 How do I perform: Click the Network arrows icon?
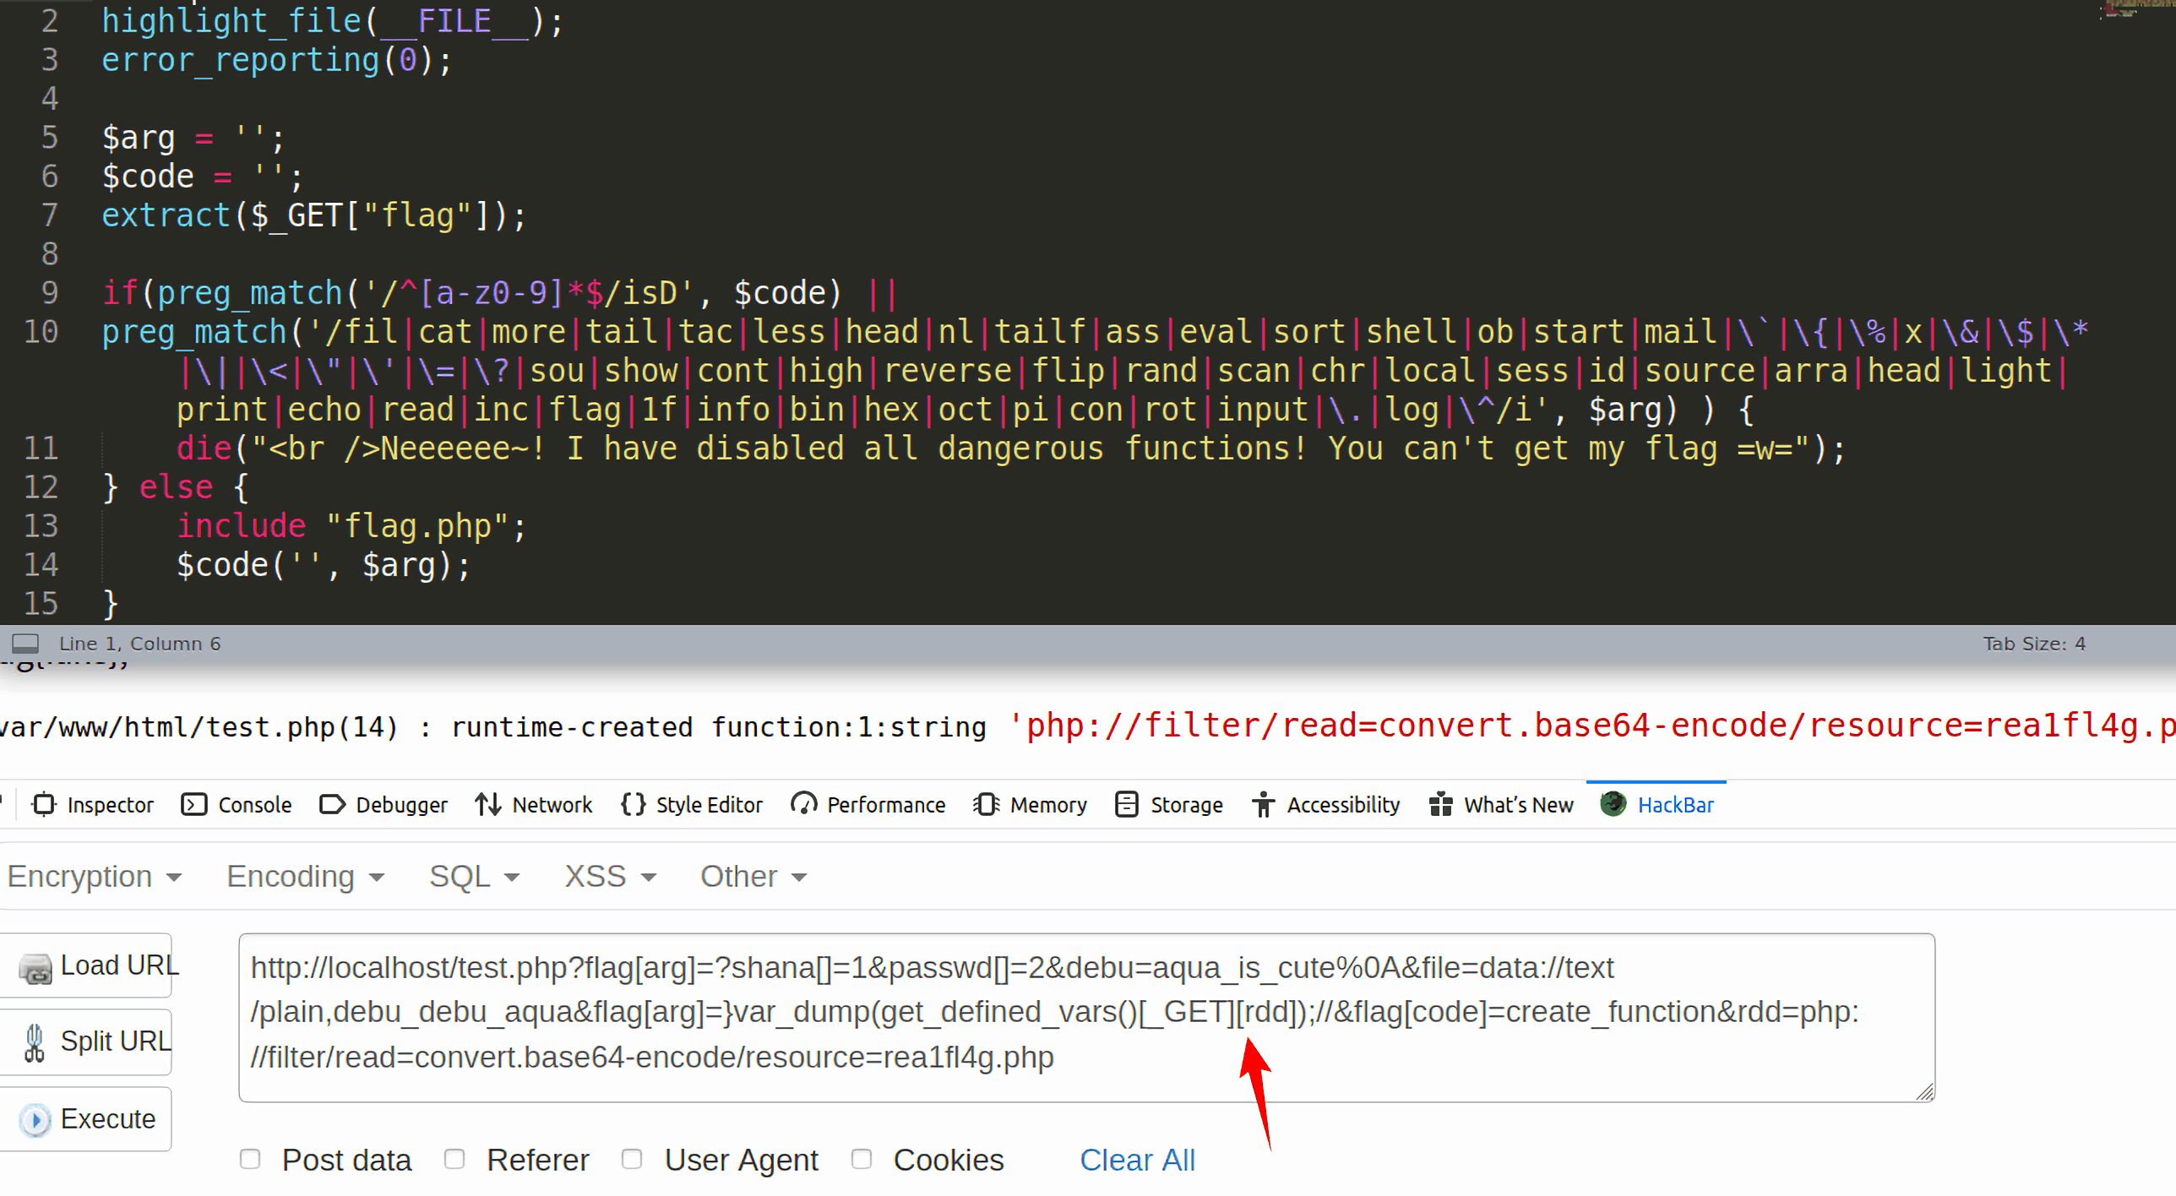tap(488, 804)
